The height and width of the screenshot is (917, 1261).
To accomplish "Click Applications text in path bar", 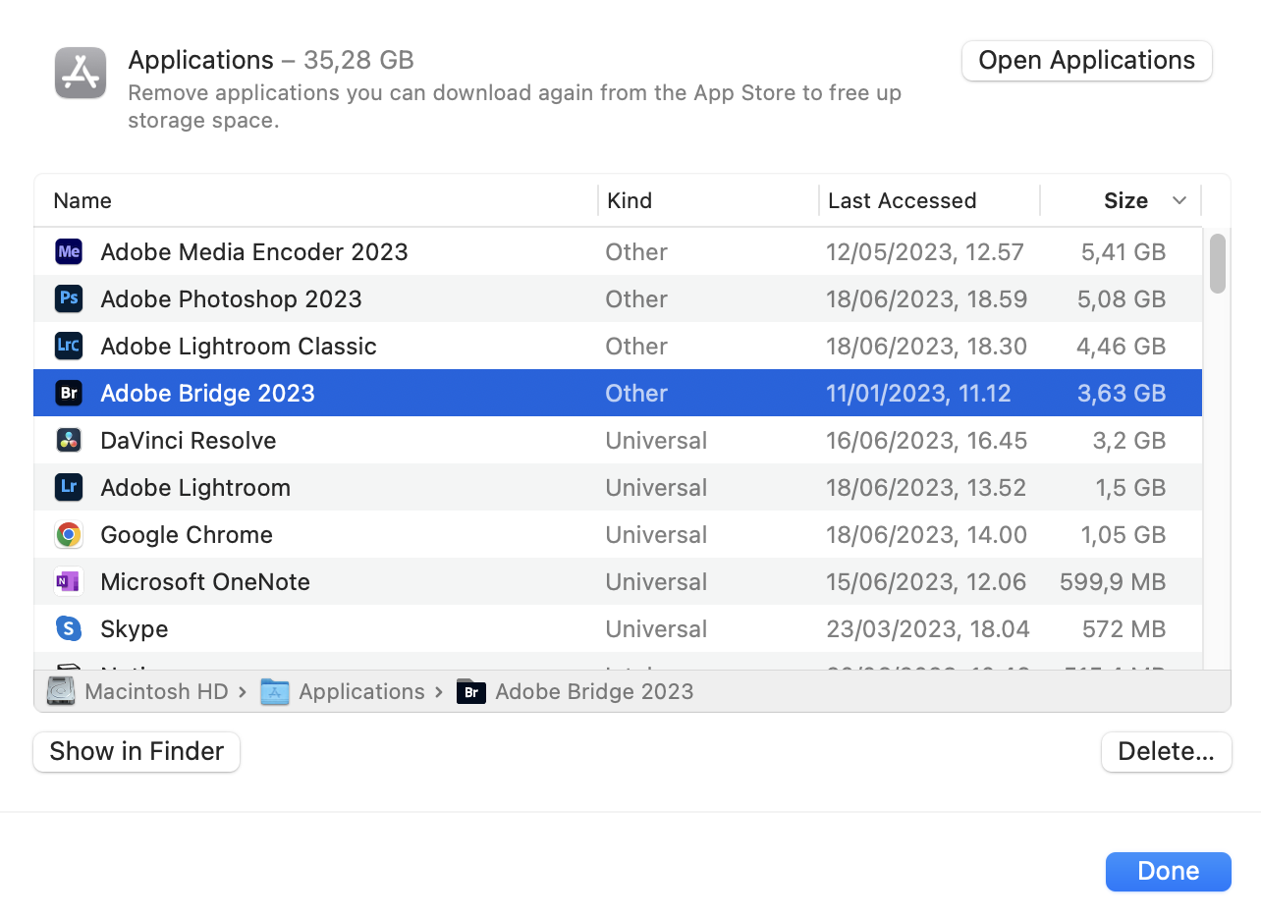I will click(361, 692).
